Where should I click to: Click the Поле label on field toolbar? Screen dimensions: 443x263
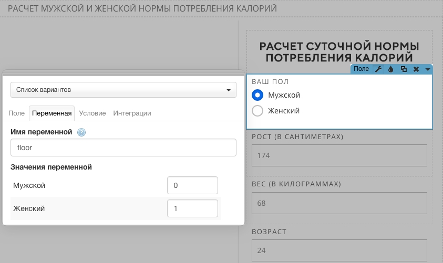(362, 69)
